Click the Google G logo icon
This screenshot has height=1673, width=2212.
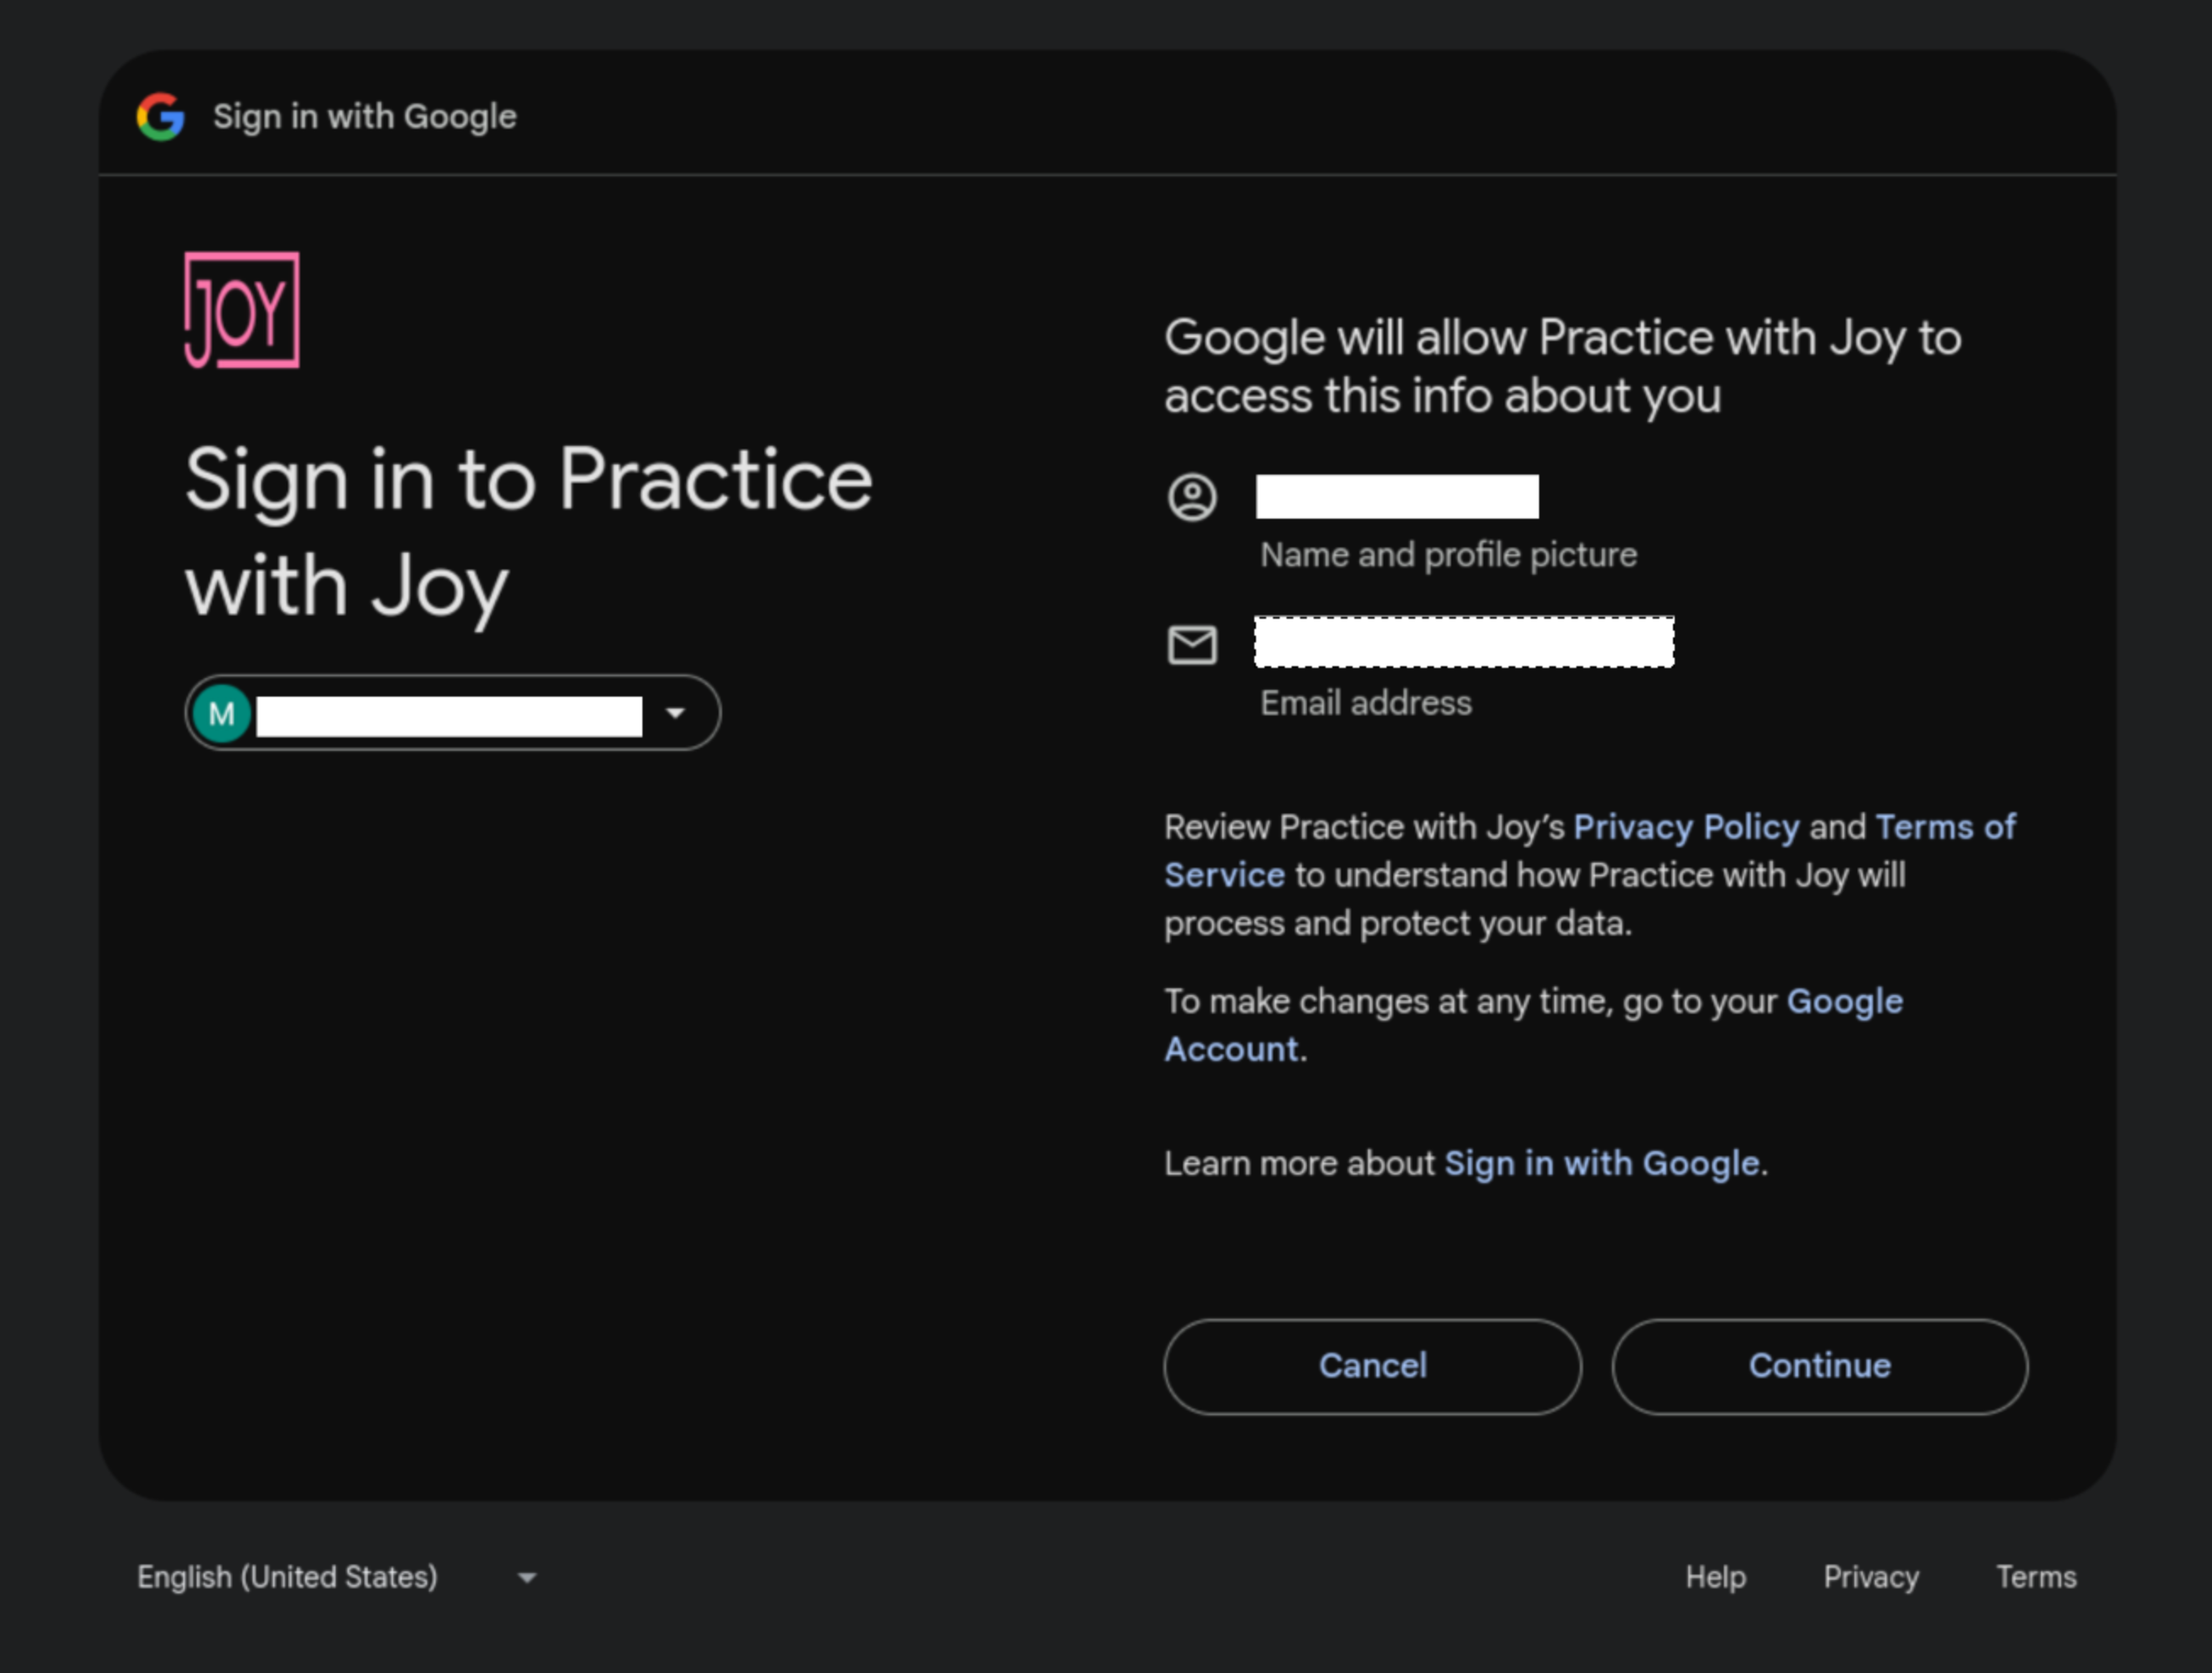[161, 117]
